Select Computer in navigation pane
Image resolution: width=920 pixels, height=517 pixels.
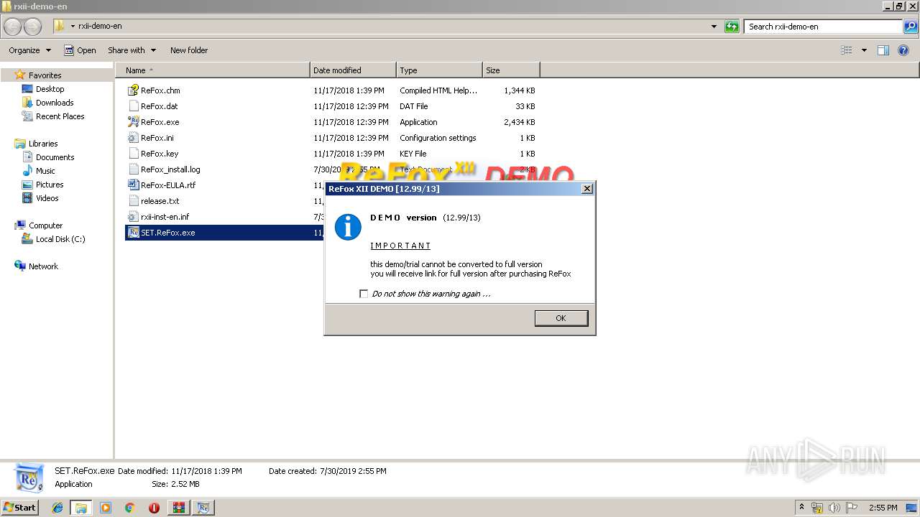pos(45,225)
